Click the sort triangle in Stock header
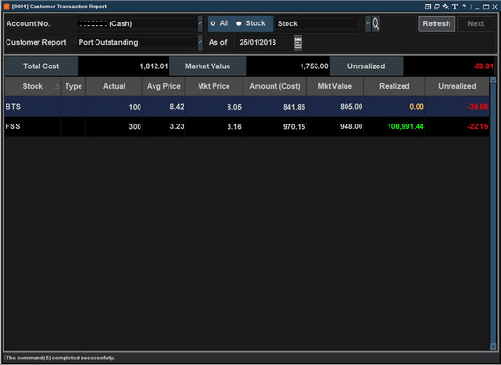Image resolution: width=501 pixels, height=365 pixels. [x=57, y=86]
